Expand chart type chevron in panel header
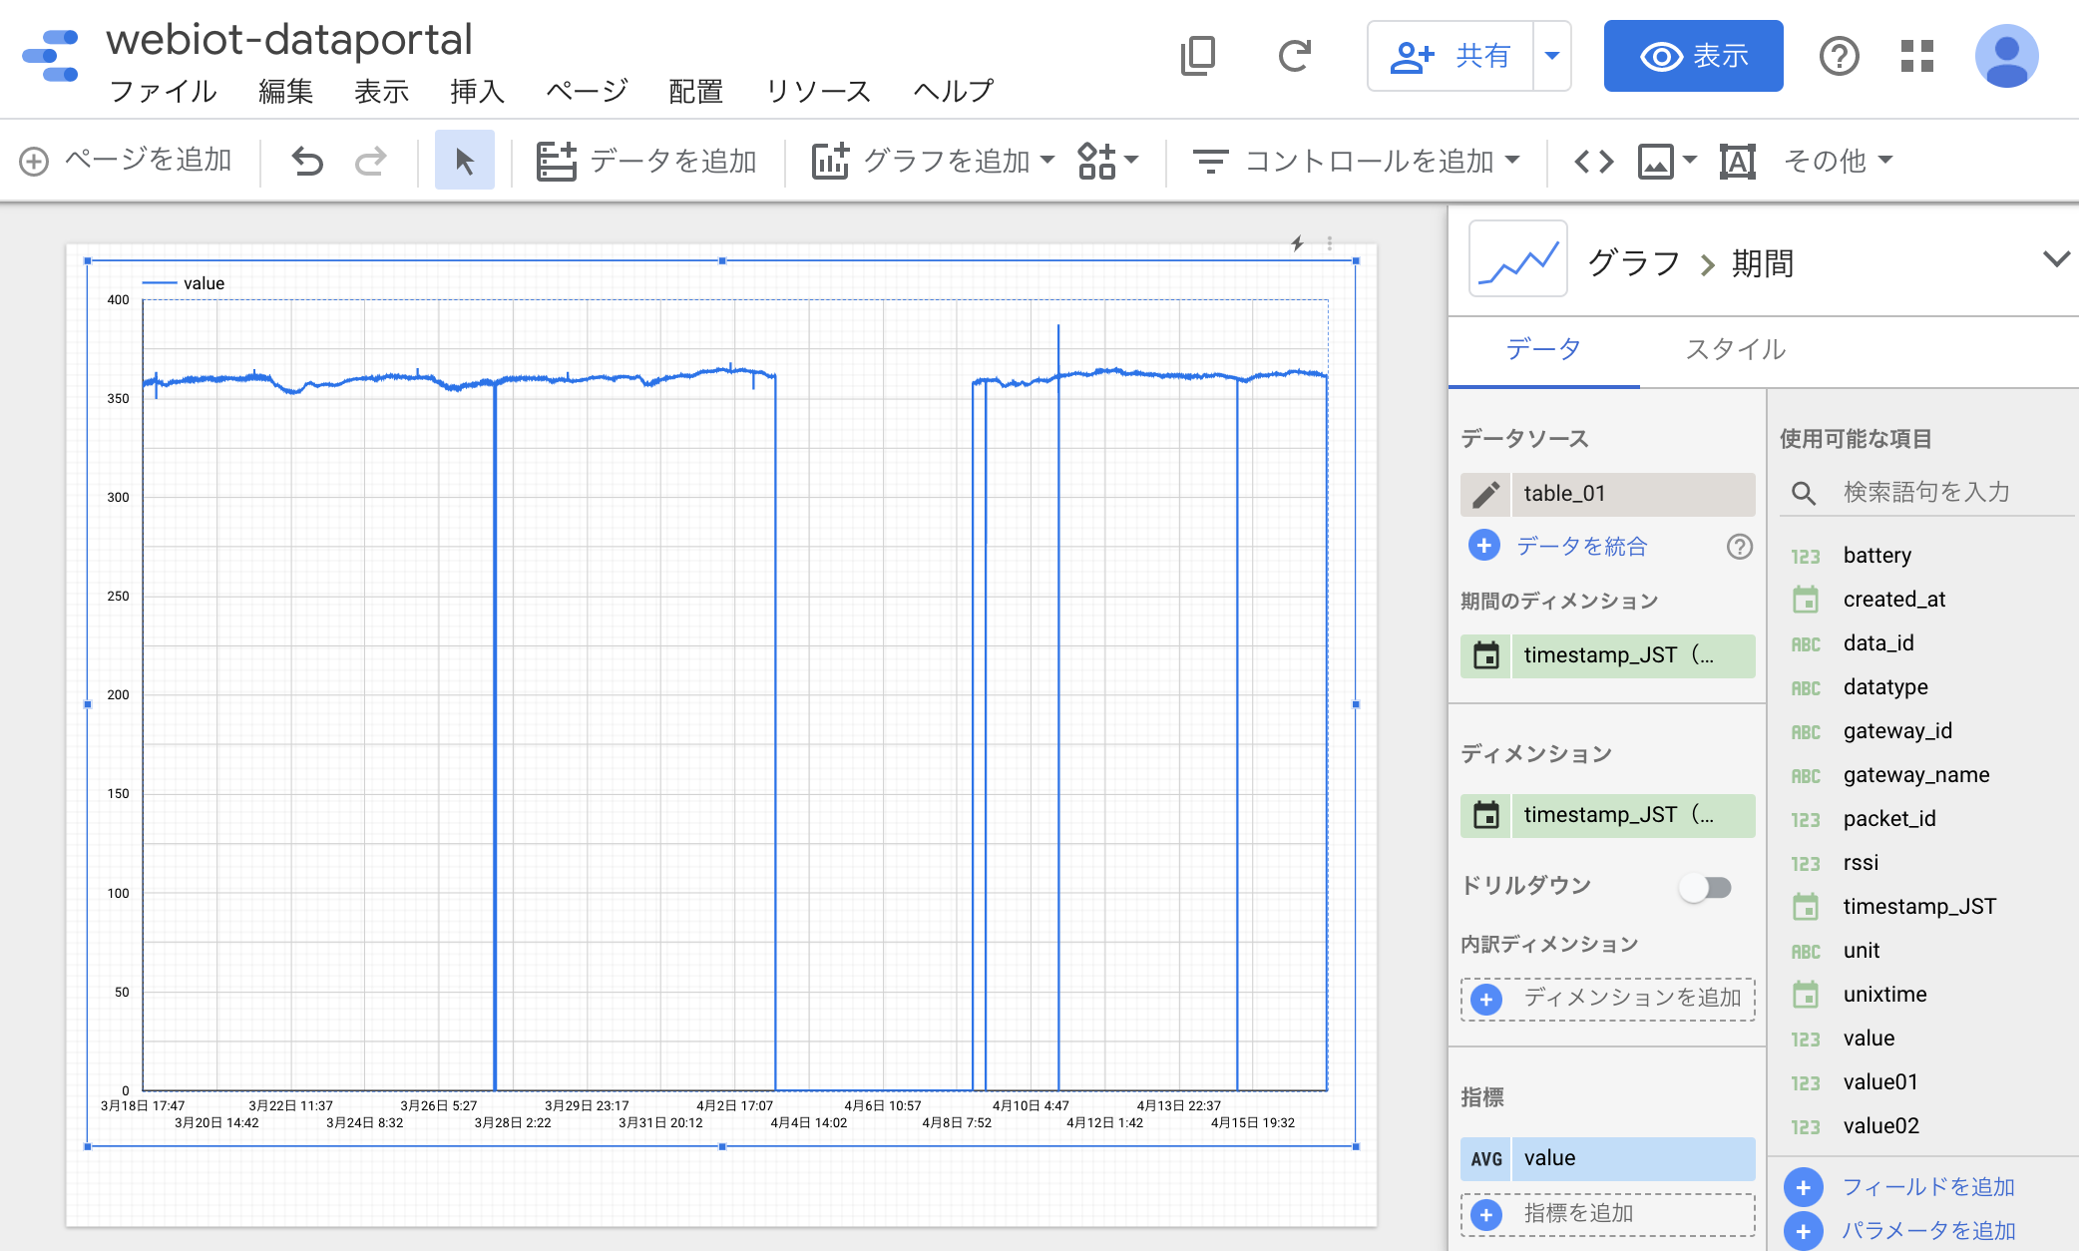The height and width of the screenshot is (1251, 2079). [x=2056, y=260]
